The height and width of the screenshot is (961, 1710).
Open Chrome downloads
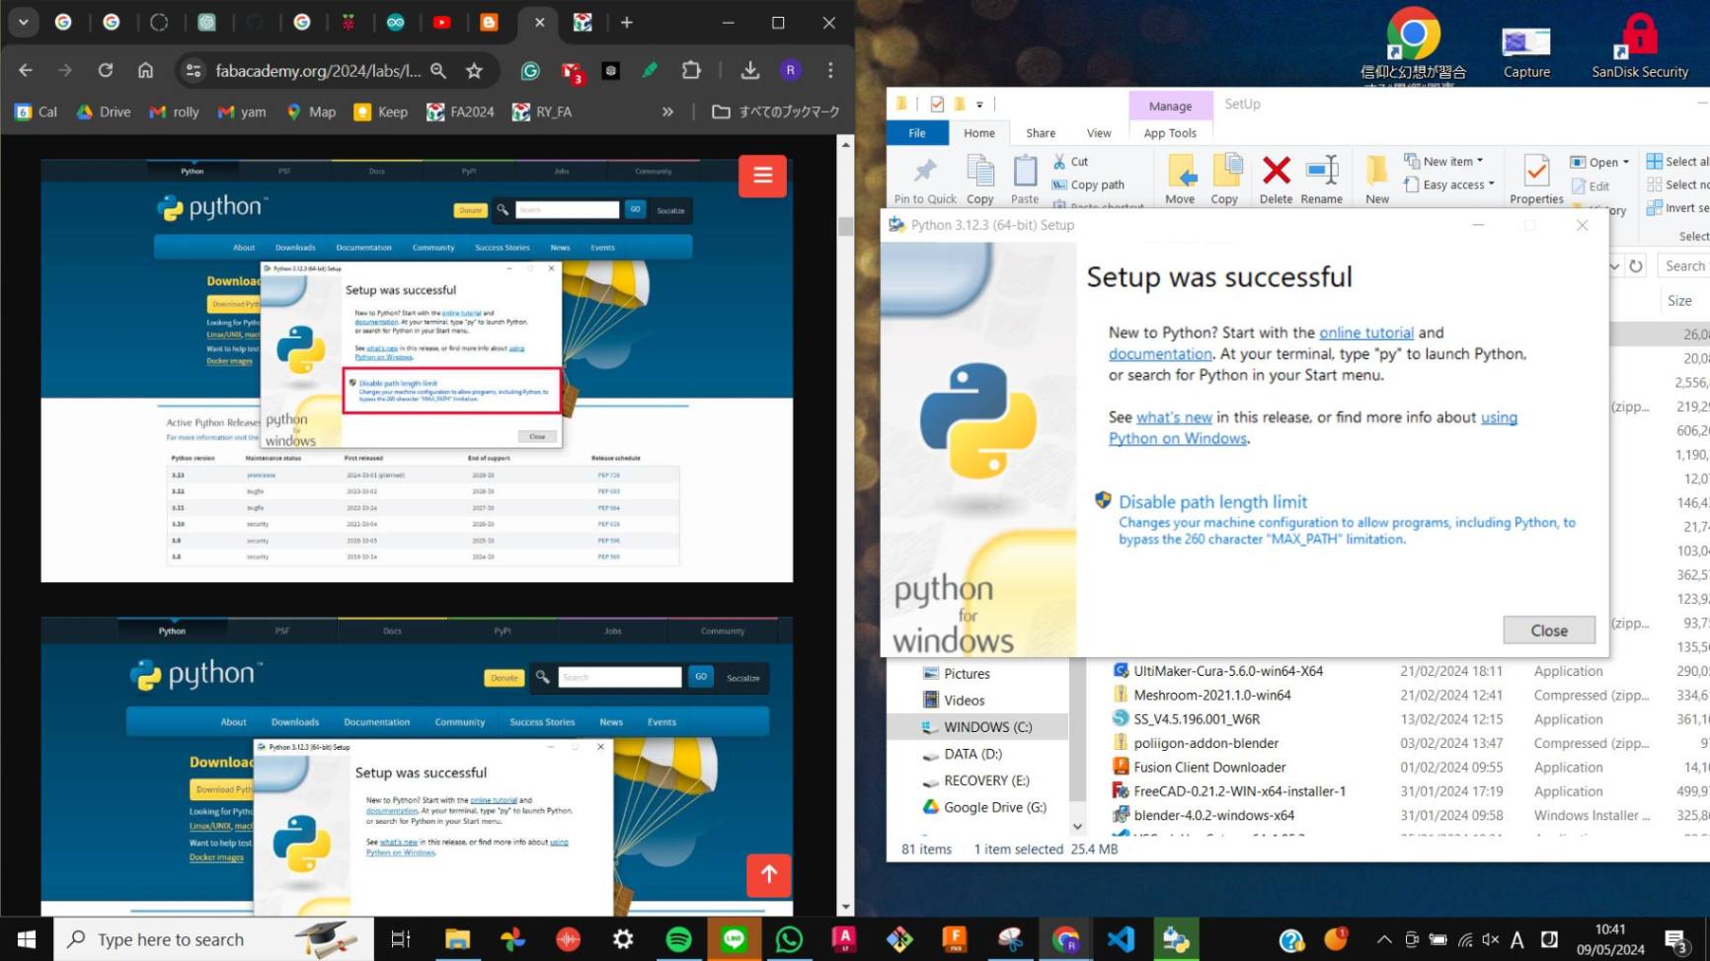(x=750, y=70)
